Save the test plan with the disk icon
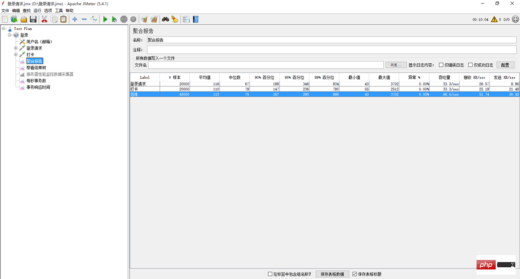The width and height of the screenshot is (520, 279). [x=33, y=19]
